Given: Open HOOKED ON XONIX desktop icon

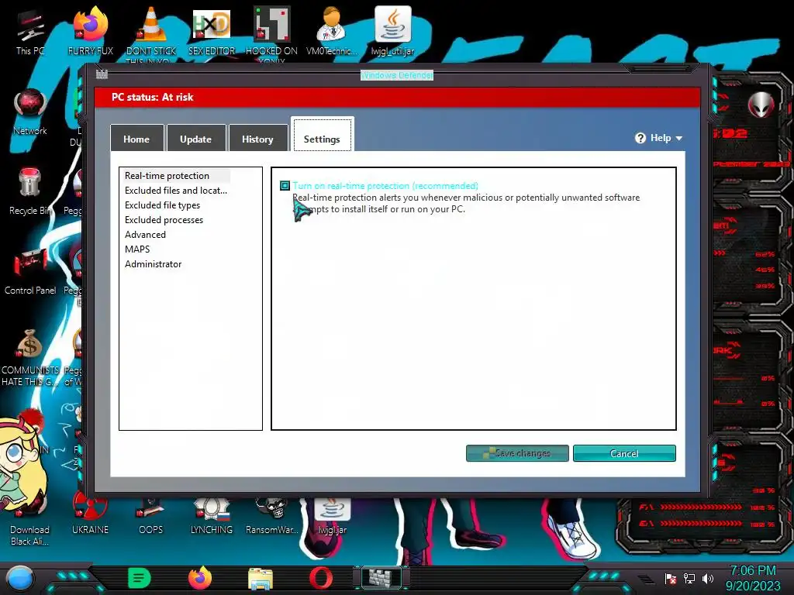Looking at the screenshot, I should coord(271,31).
